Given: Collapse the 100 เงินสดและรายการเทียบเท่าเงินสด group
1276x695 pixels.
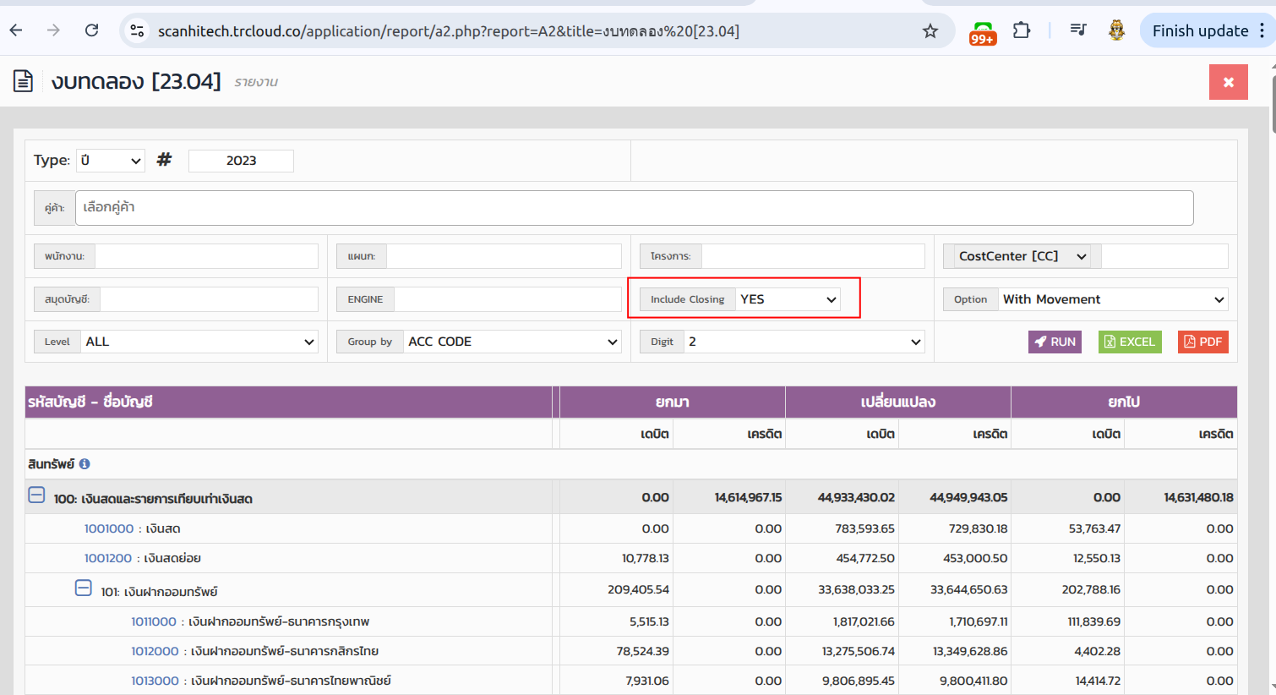Looking at the screenshot, I should point(36,495).
